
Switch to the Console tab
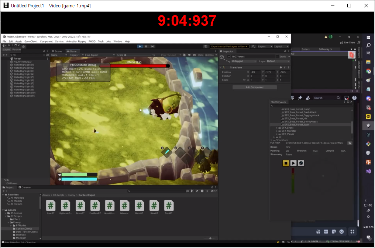24,187
